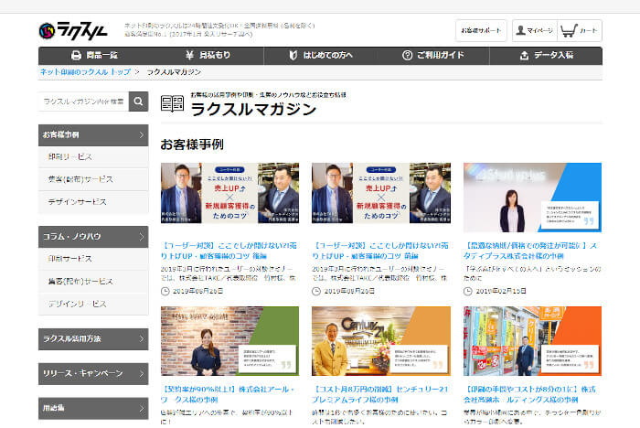This screenshot has width=640, height=428.
Task: Click the magazine search input field
Action: [84, 102]
